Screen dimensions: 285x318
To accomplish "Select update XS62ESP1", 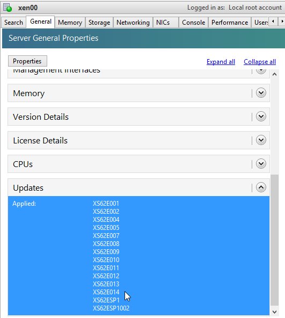I will pos(106,300).
